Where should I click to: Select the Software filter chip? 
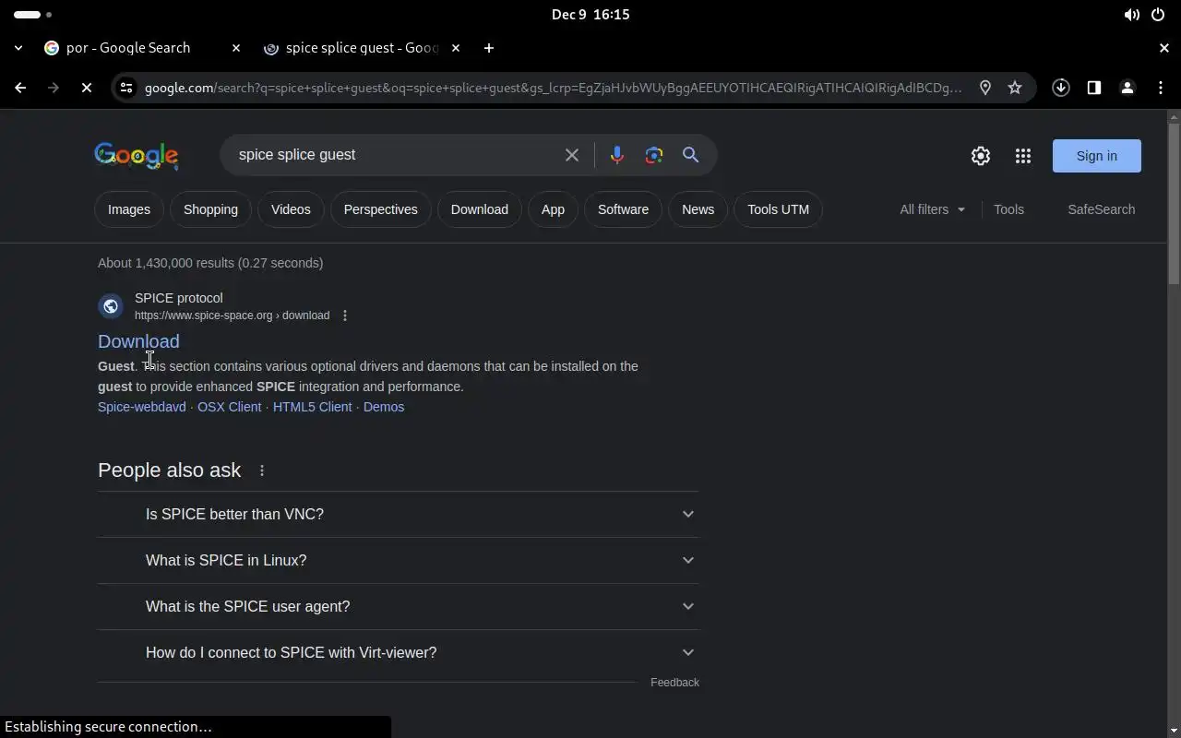623,209
